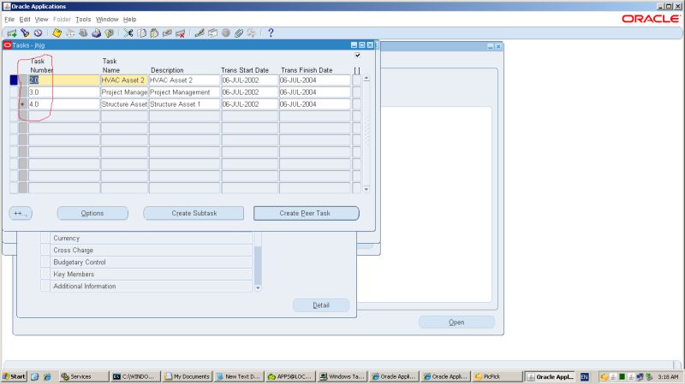Switch to My Documents in the taskbar
Image resolution: width=685 pixels, height=384 pixels.
[187, 376]
